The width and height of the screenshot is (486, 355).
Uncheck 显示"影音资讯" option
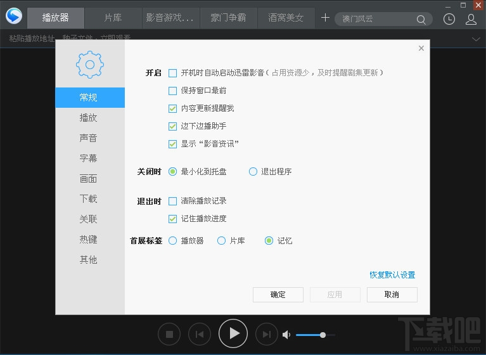[172, 144]
